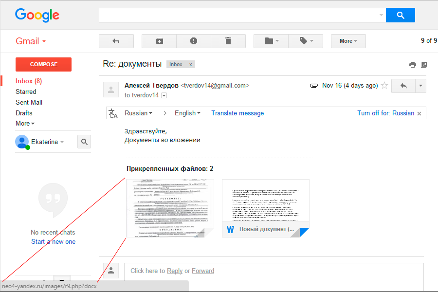Click 9 of 9 message counter

tap(429, 41)
